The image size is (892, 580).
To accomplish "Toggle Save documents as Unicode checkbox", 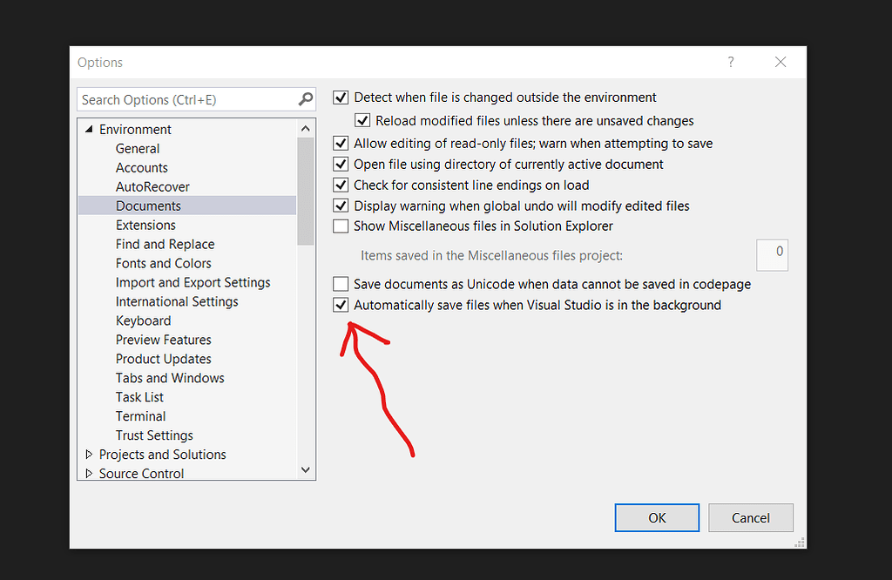I will point(341,283).
